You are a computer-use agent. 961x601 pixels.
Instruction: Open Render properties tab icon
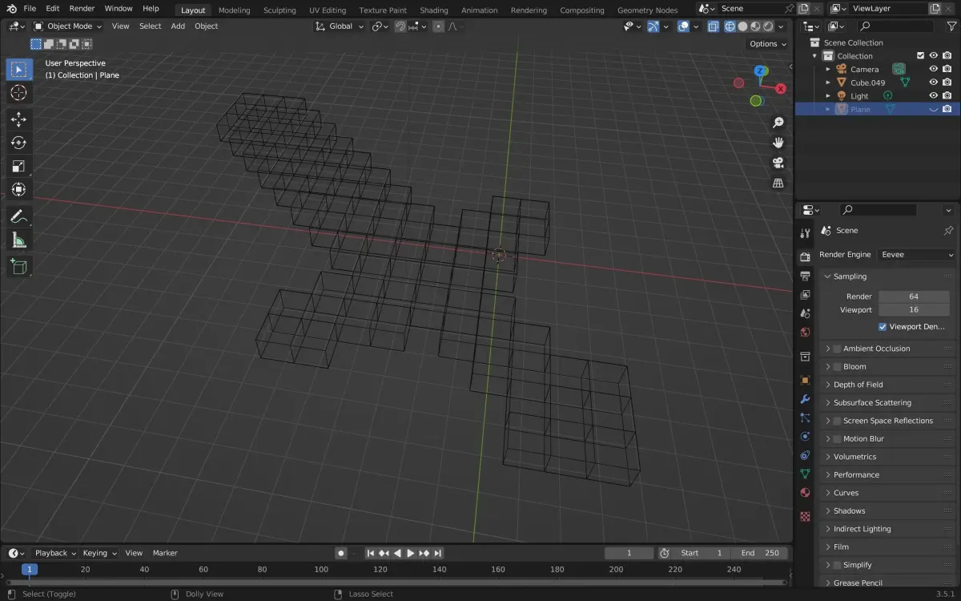tap(806, 257)
